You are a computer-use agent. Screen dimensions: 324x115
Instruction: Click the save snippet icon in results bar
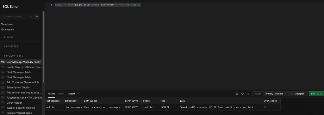[x=237, y=94]
